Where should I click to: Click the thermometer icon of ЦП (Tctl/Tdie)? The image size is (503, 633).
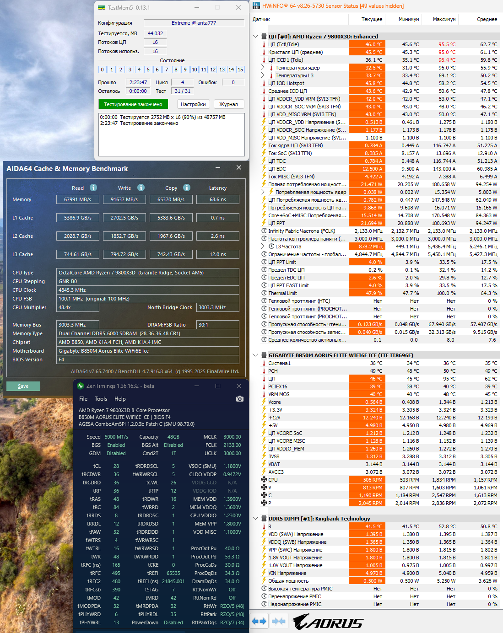point(264,44)
